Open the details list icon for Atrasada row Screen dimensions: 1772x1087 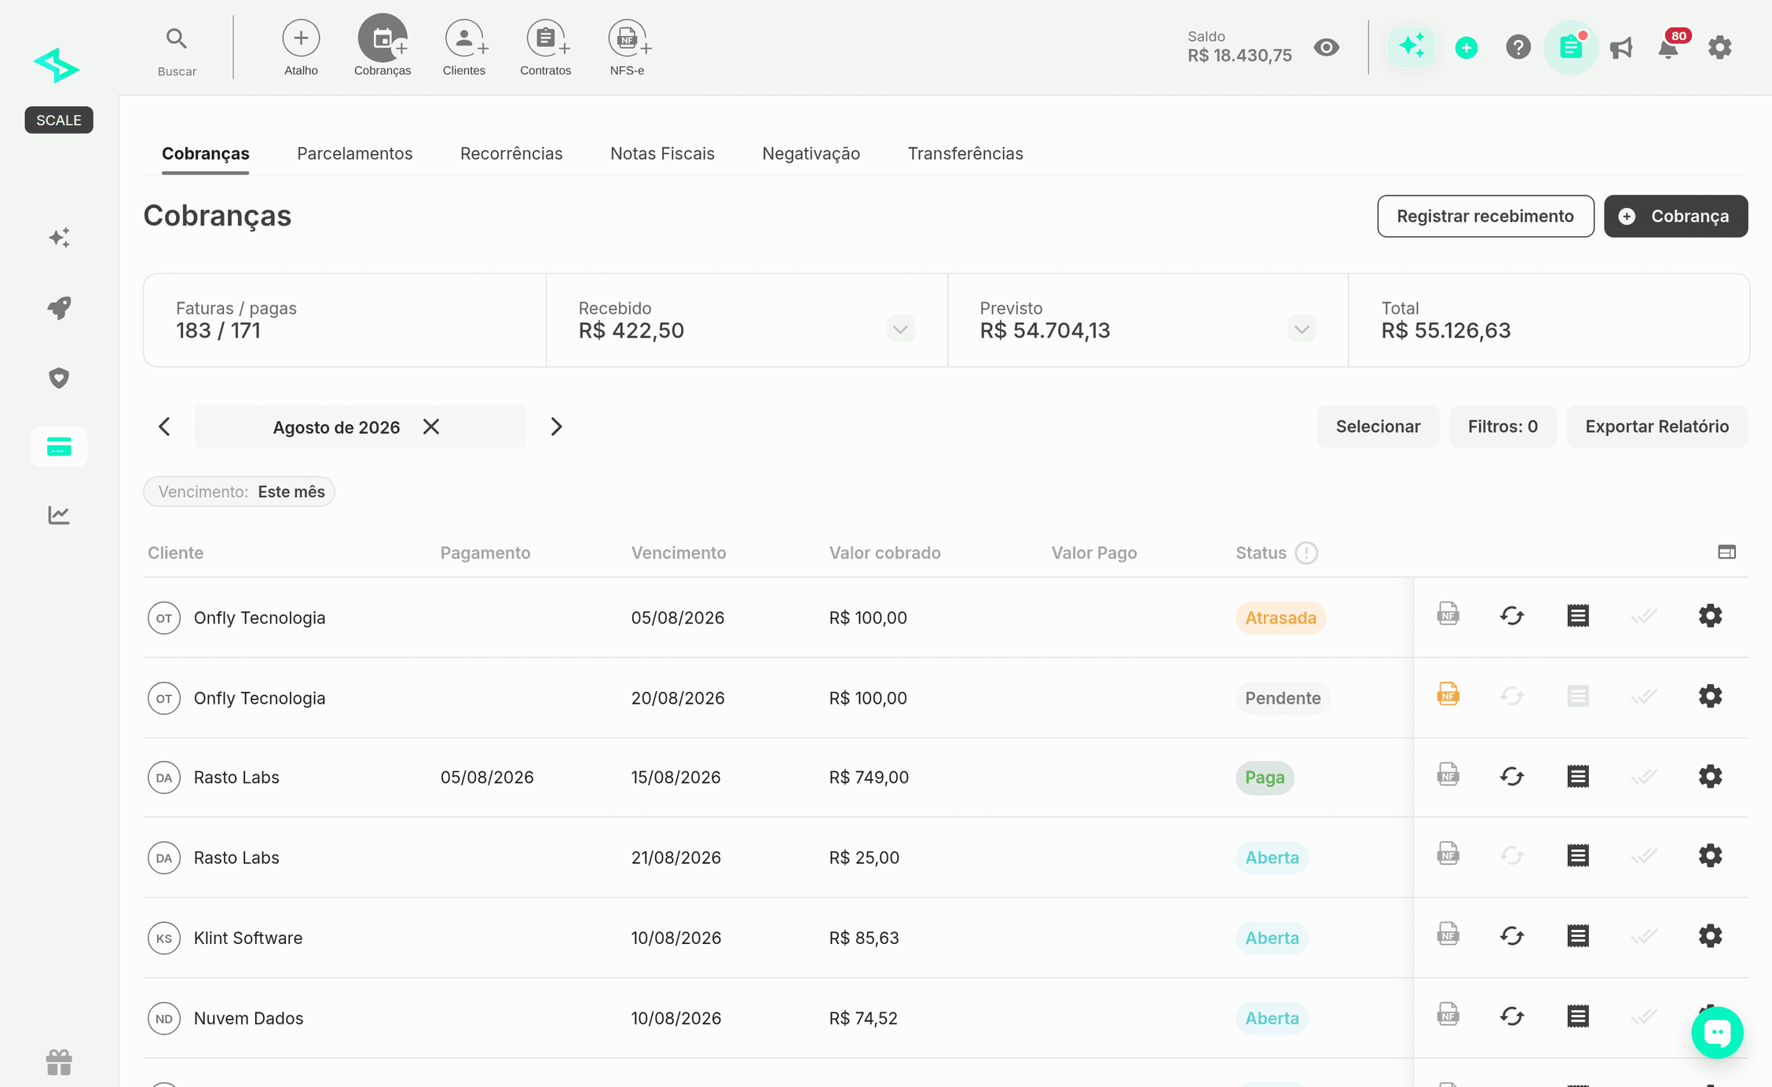coord(1578,616)
